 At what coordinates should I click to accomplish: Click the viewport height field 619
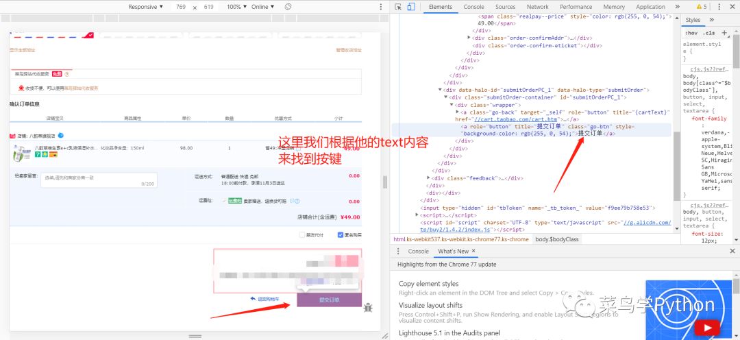[208, 7]
